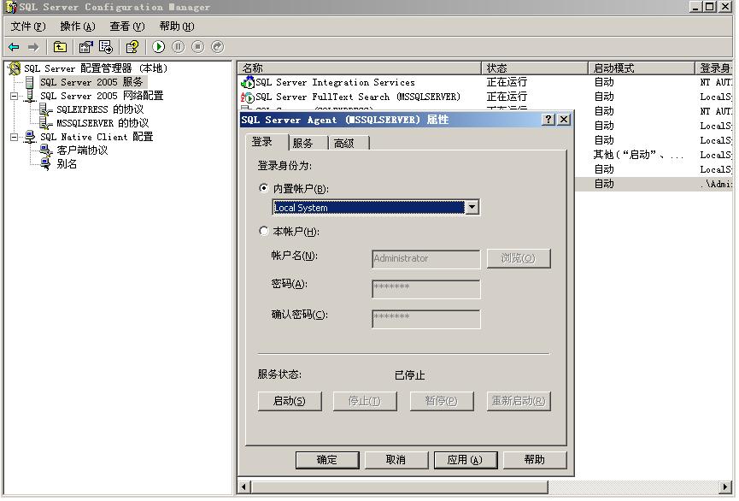Click the Export List toolbar icon
Viewport: 739px width, 501px height.
(x=106, y=47)
